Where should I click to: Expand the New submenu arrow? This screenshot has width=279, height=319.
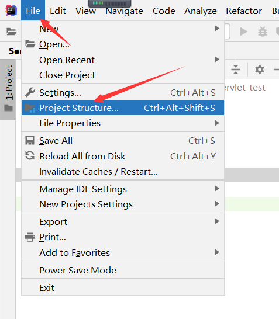(217, 28)
